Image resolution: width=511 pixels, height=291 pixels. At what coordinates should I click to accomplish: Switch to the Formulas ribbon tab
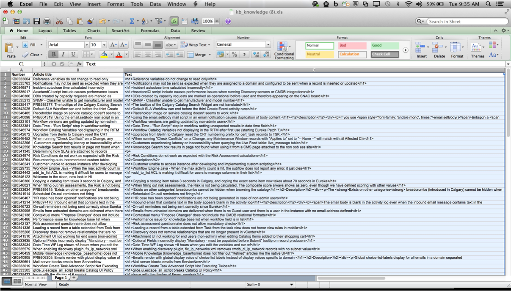coord(150,30)
